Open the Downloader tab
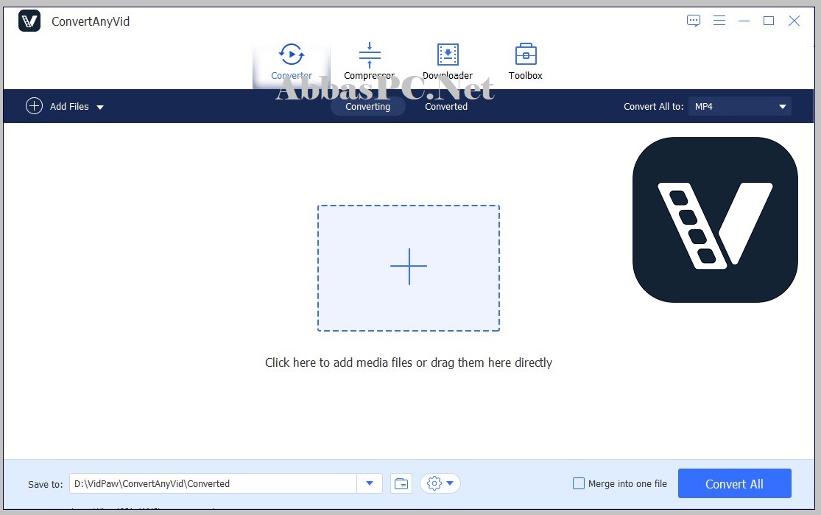The image size is (821, 515). pos(448,62)
